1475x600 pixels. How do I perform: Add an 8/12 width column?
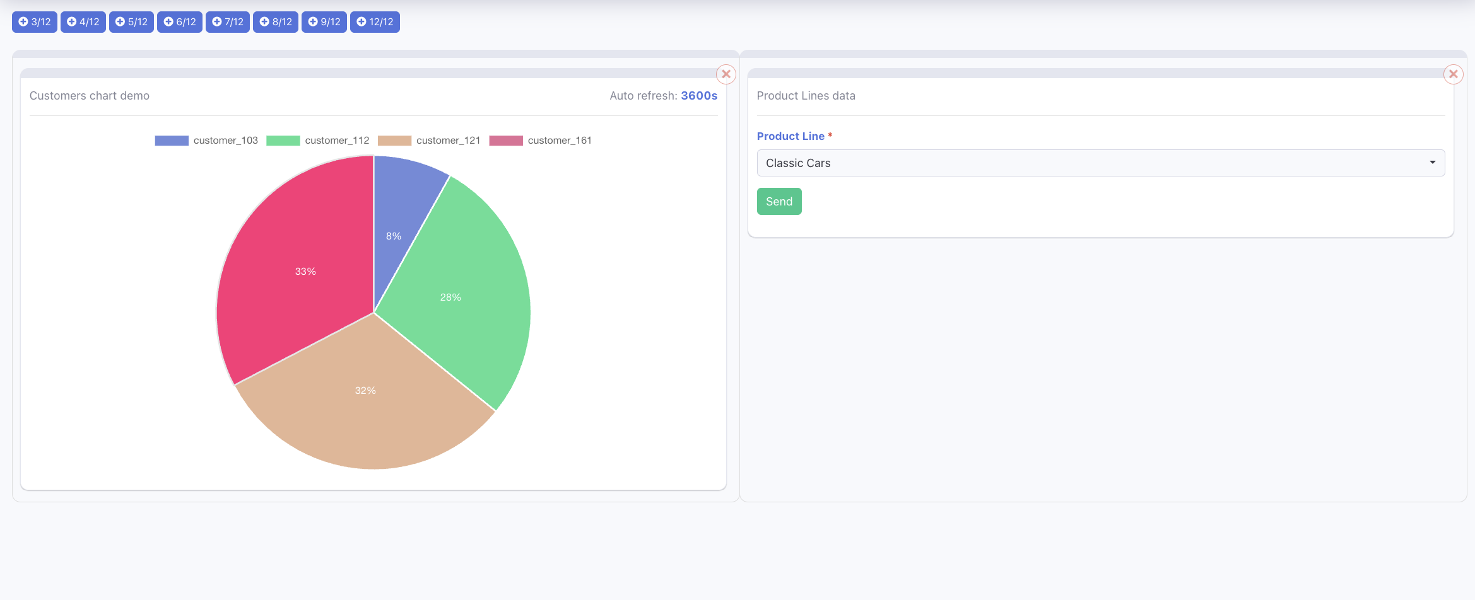point(276,22)
